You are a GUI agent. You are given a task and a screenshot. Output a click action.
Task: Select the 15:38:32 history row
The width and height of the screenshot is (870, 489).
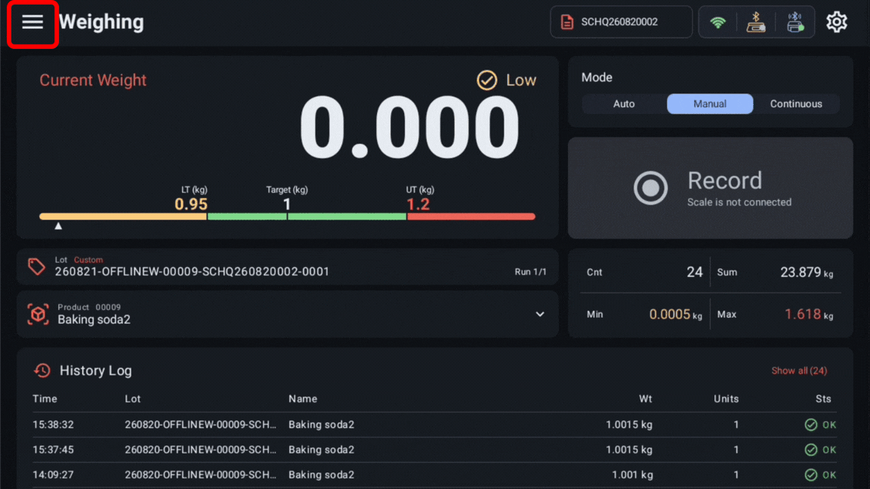[x=434, y=425]
